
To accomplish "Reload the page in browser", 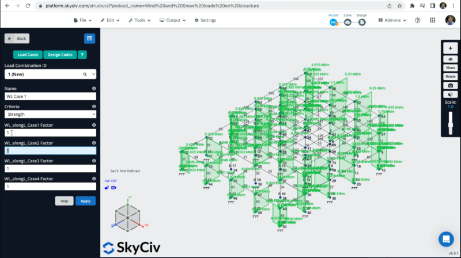I will [28, 6].
